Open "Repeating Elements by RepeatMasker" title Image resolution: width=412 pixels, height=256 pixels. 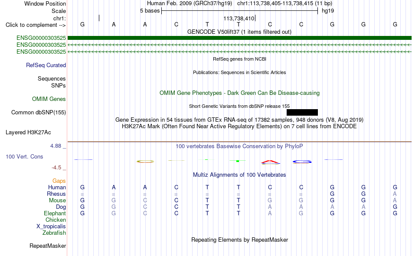pos(239,240)
